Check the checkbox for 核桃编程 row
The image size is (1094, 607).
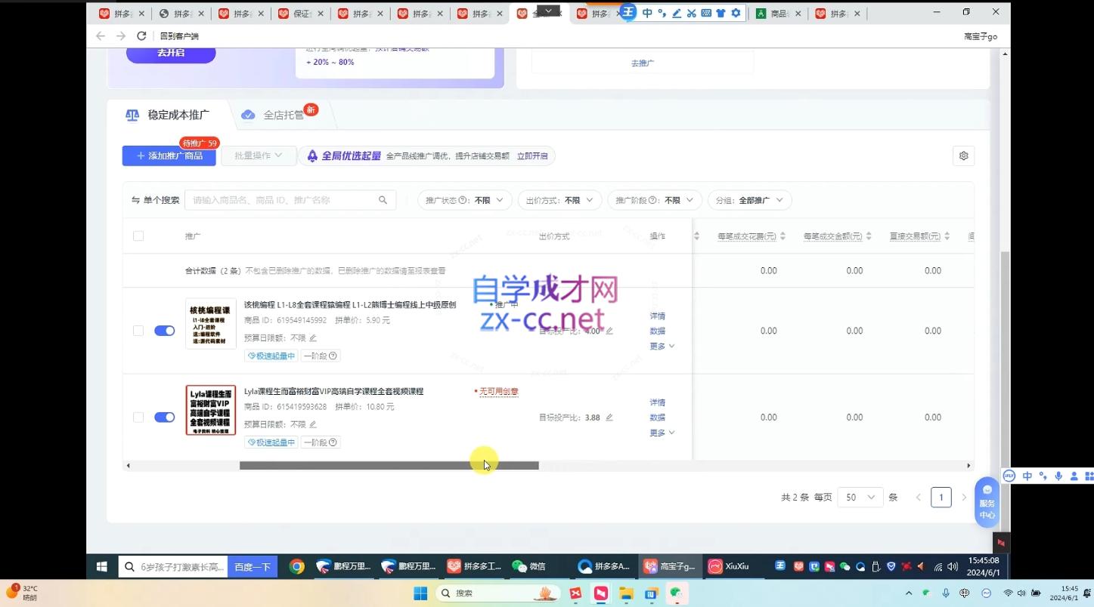(x=138, y=331)
